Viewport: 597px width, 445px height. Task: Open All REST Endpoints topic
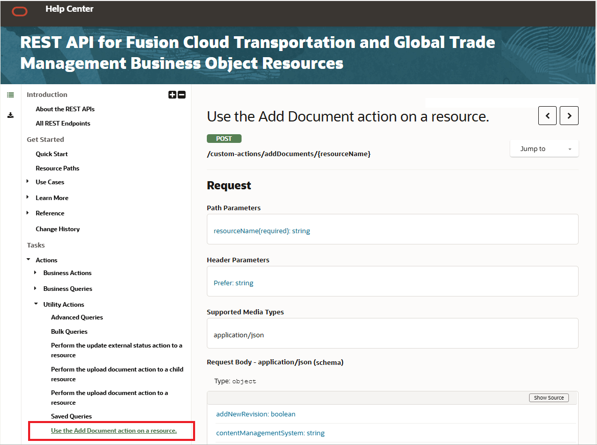point(63,123)
